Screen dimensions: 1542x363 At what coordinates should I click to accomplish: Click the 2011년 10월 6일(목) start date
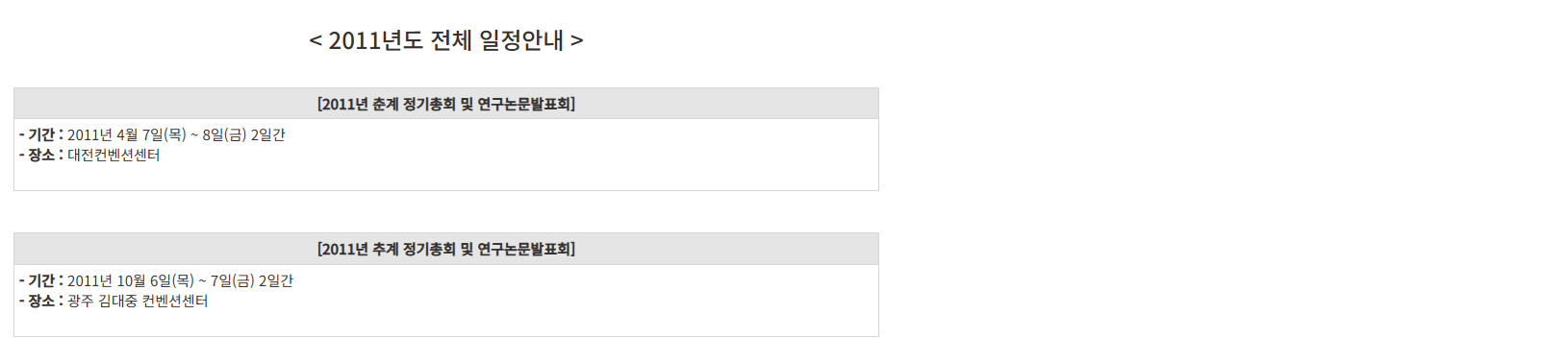[131, 280]
